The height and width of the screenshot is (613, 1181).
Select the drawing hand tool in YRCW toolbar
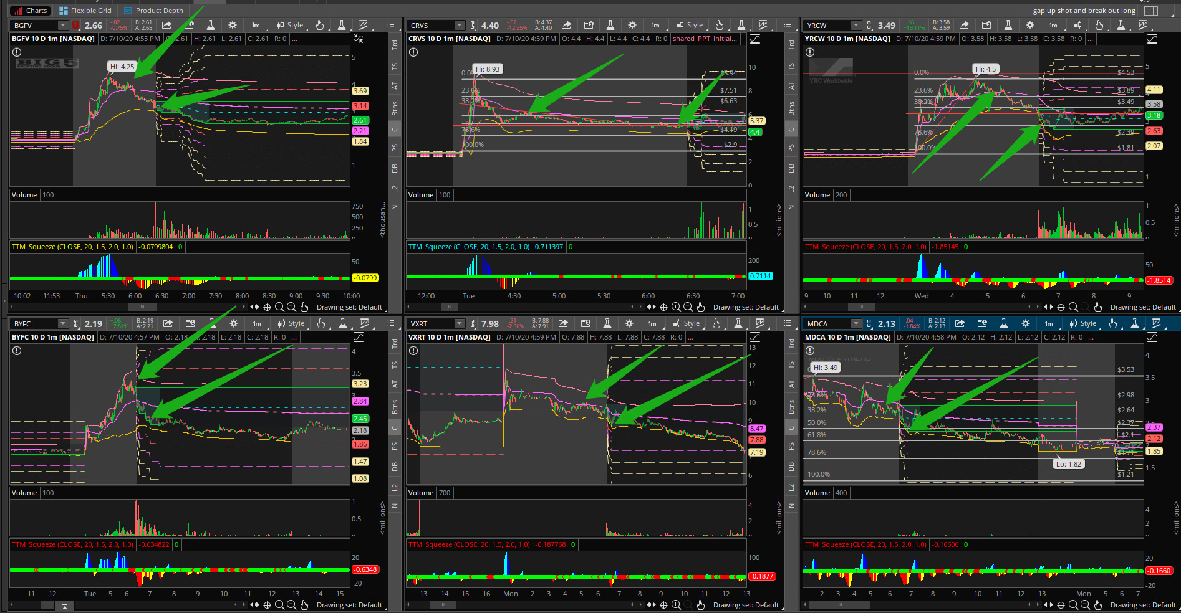tap(1099, 25)
